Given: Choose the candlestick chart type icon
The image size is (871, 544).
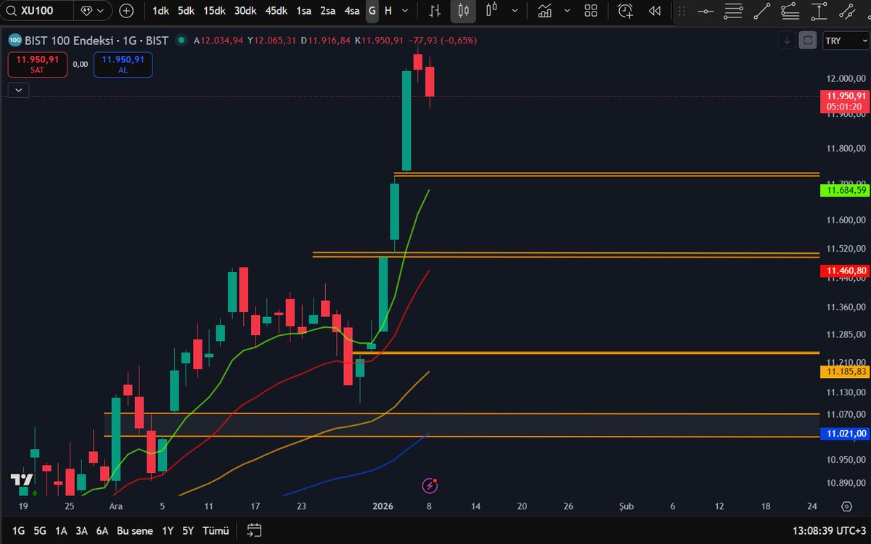Looking at the screenshot, I should tap(464, 11).
